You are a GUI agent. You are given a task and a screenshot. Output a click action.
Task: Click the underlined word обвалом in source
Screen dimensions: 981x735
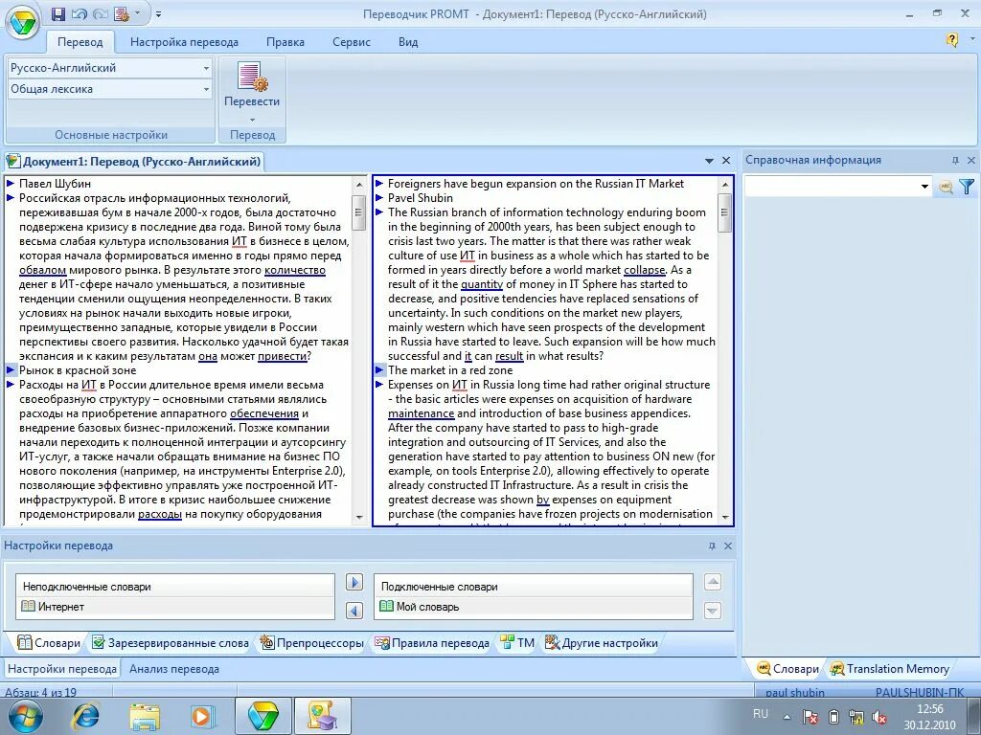(x=42, y=270)
